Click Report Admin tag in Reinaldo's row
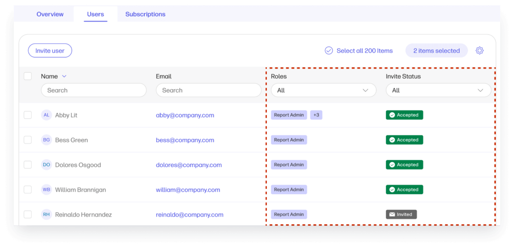Image resolution: width=514 pixels, height=248 pixels. [x=289, y=214]
